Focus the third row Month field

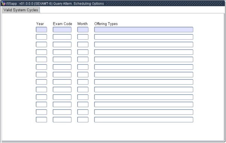click(x=83, y=44)
